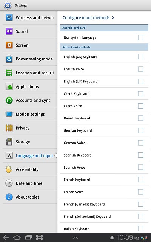
Task: Check the English (US) Keyboard option
Action: pyautogui.click(x=140, y=57)
